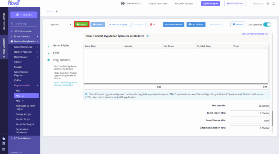The image size is (279, 154).
Task: Click the KDV Matrahı input field
Action: [250, 106]
